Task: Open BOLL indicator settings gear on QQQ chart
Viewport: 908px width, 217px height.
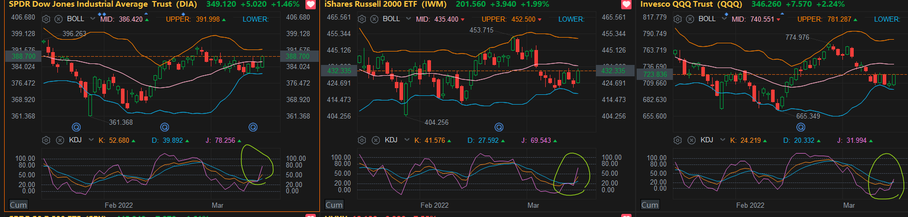Action: click(x=678, y=19)
